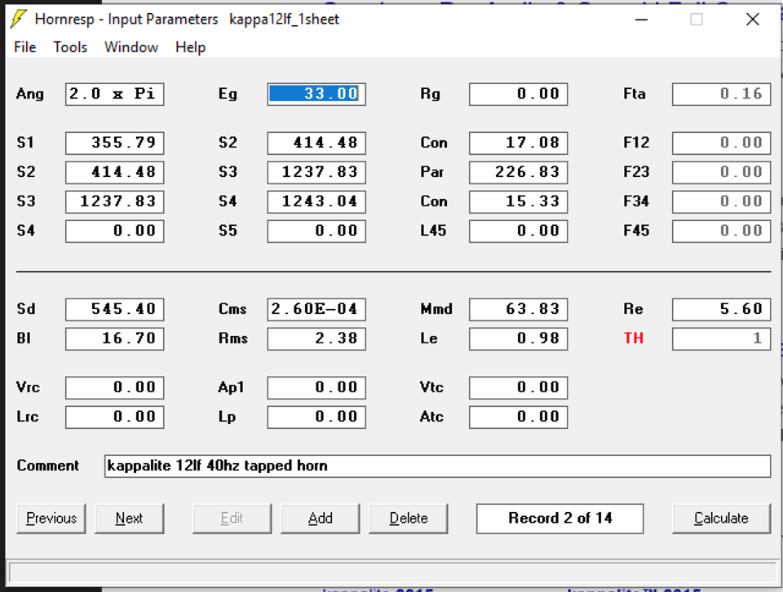
Task: Click the F23 field
Action: [x=722, y=172]
